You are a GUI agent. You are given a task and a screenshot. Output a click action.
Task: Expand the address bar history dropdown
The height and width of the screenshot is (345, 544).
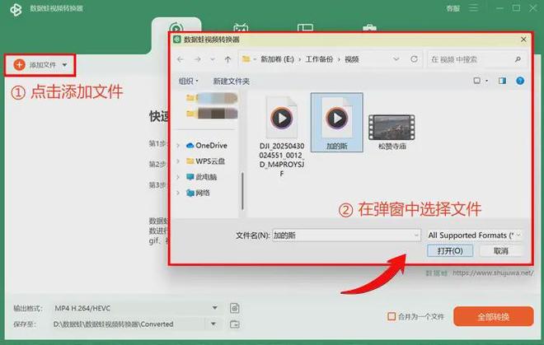[396, 59]
